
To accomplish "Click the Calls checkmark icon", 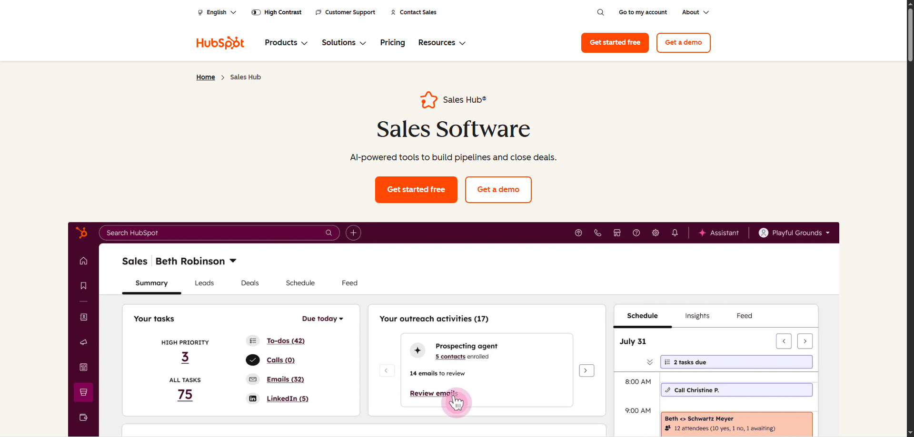I will pos(253,360).
